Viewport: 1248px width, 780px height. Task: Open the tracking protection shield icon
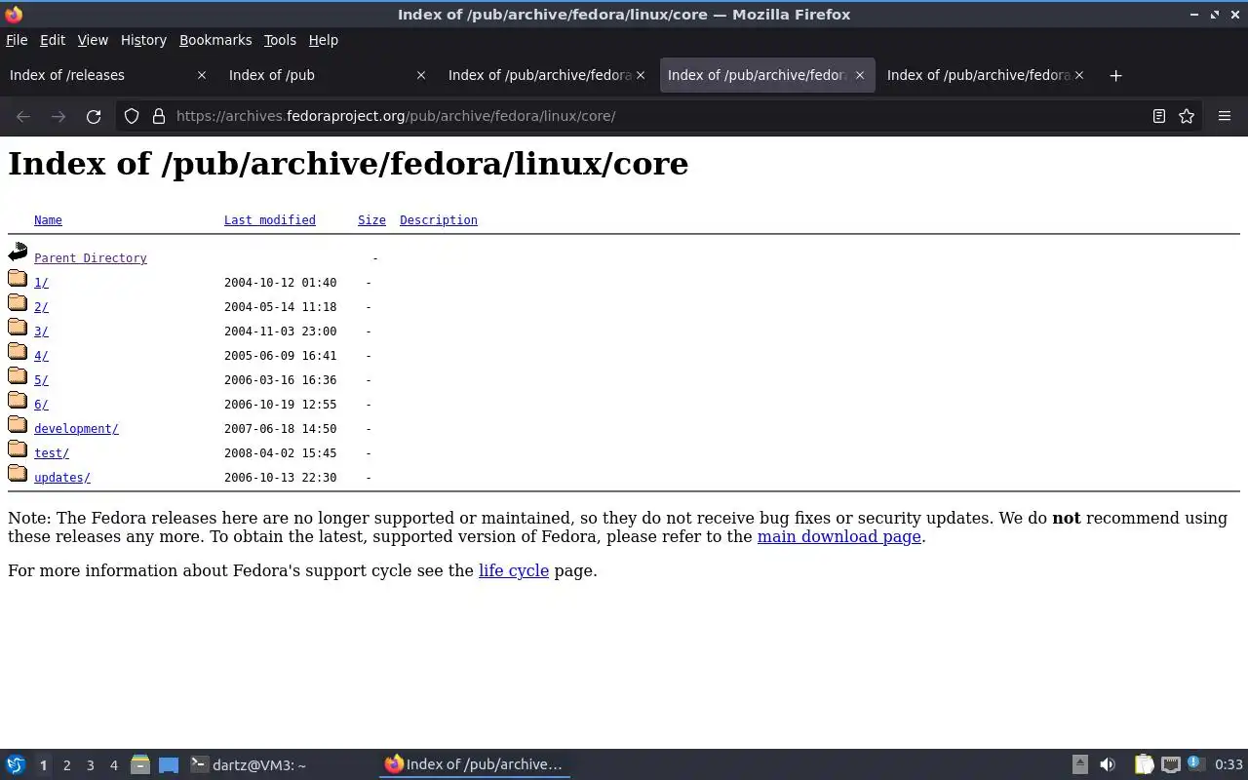click(x=132, y=116)
